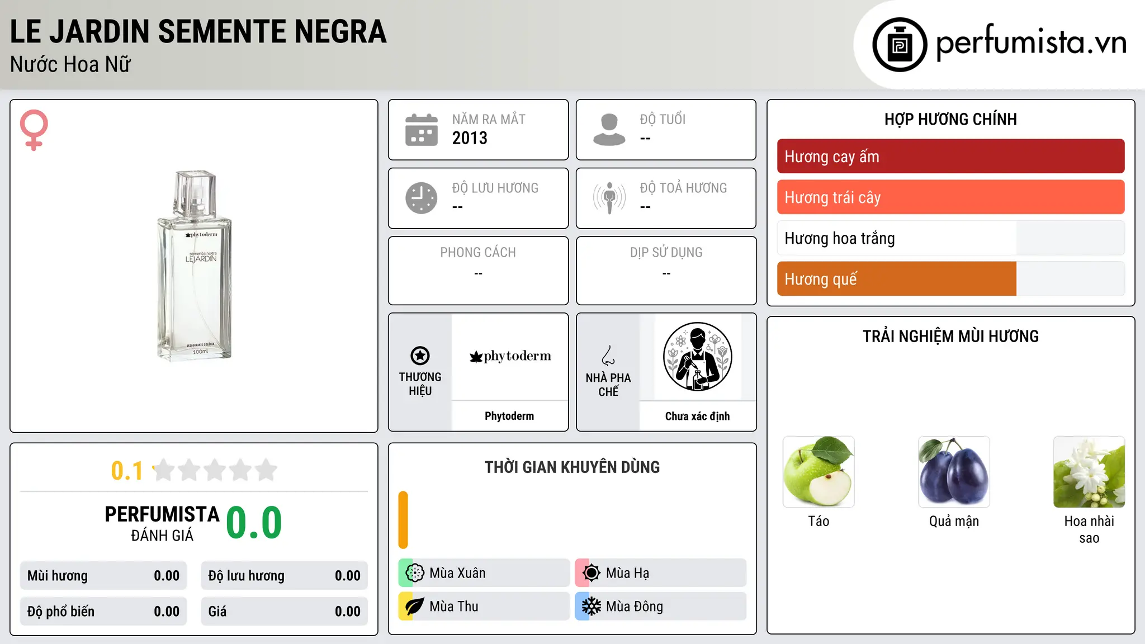Select the Mùa Đông season bar
Image resolution: width=1145 pixels, height=644 pixels.
click(x=661, y=607)
